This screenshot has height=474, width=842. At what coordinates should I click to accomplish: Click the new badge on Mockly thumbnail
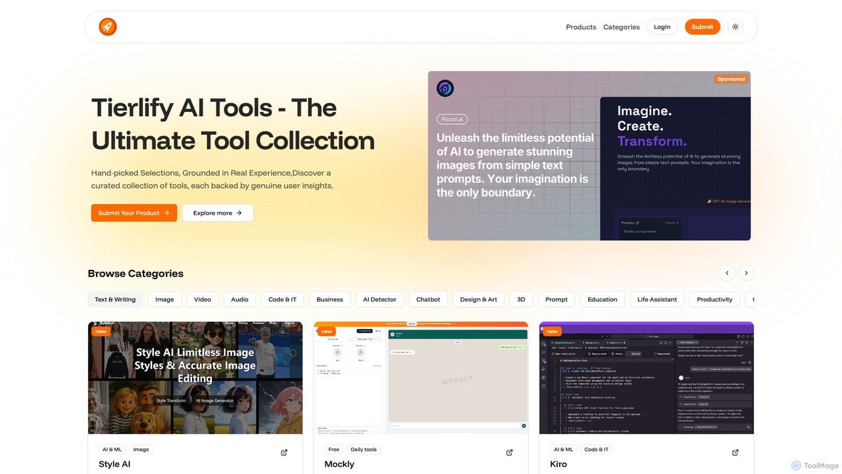tap(327, 332)
